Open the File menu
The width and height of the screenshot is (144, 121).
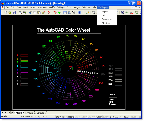point(7,7)
